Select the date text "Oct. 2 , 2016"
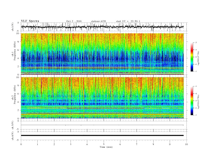 [74, 21]
